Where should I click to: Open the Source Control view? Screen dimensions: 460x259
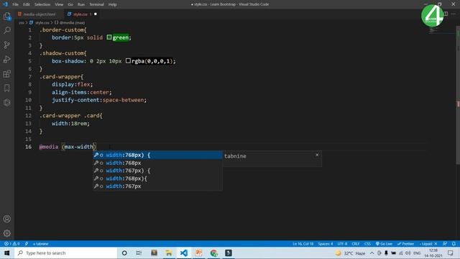7,45
